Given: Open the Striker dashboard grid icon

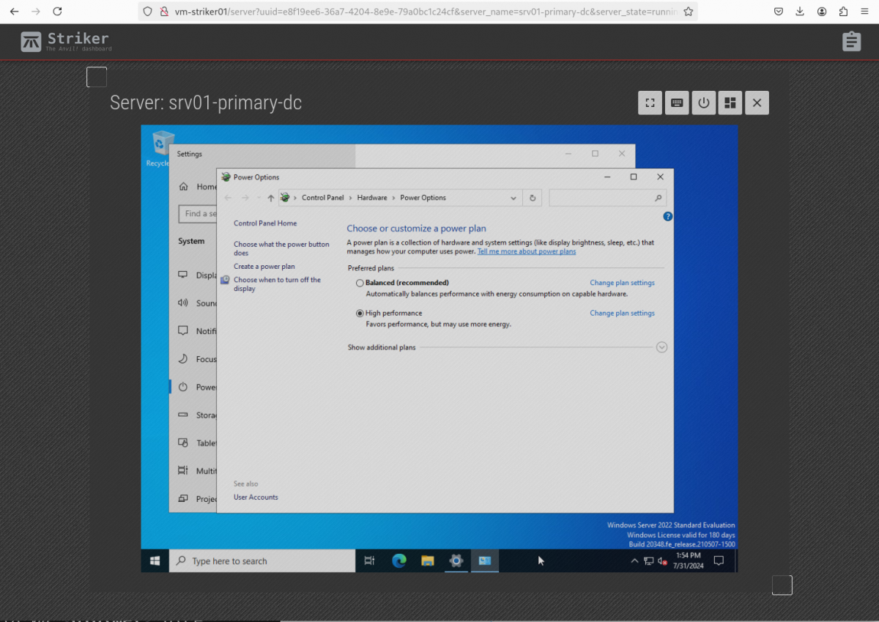Looking at the screenshot, I should (730, 103).
